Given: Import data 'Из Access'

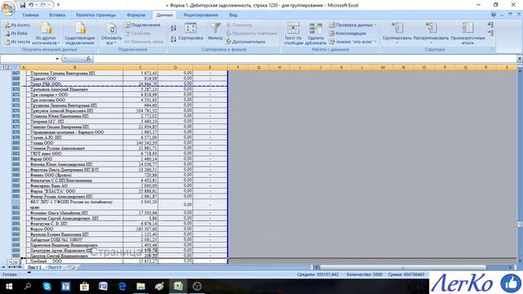Looking at the screenshot, I should 17,25.
